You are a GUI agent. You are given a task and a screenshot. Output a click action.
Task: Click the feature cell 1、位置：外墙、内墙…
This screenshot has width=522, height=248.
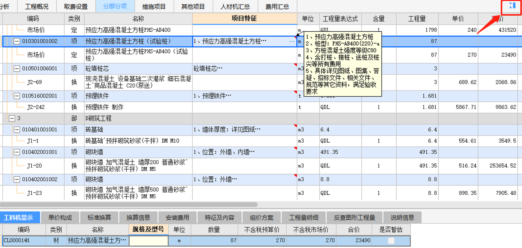[245, 152]
